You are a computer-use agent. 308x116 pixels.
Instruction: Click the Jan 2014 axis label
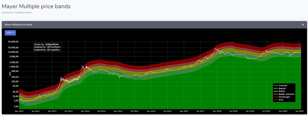pyautogui.click(x=85, y=111)
